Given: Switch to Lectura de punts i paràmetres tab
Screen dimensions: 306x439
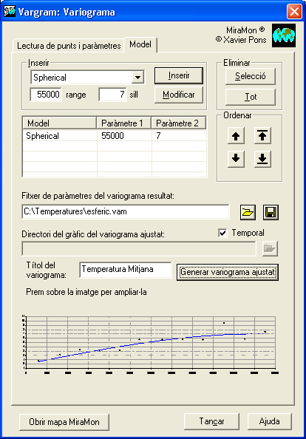Looking at the screenshot, I should point(69,46).
